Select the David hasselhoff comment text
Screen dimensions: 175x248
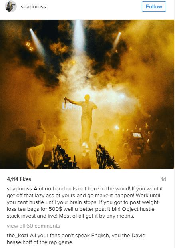[76, 239]
